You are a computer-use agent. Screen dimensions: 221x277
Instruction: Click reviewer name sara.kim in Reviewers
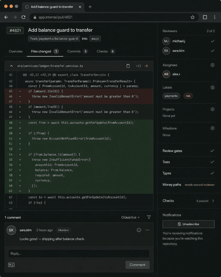coord(178,51)
